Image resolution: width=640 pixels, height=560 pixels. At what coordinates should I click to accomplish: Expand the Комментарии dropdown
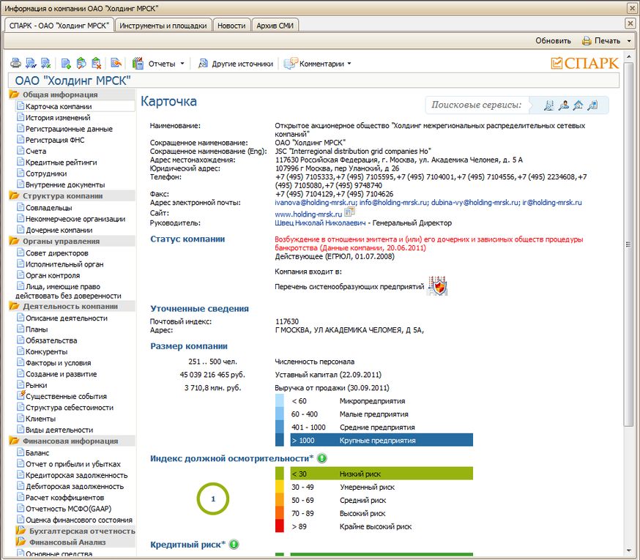[318, 64]
